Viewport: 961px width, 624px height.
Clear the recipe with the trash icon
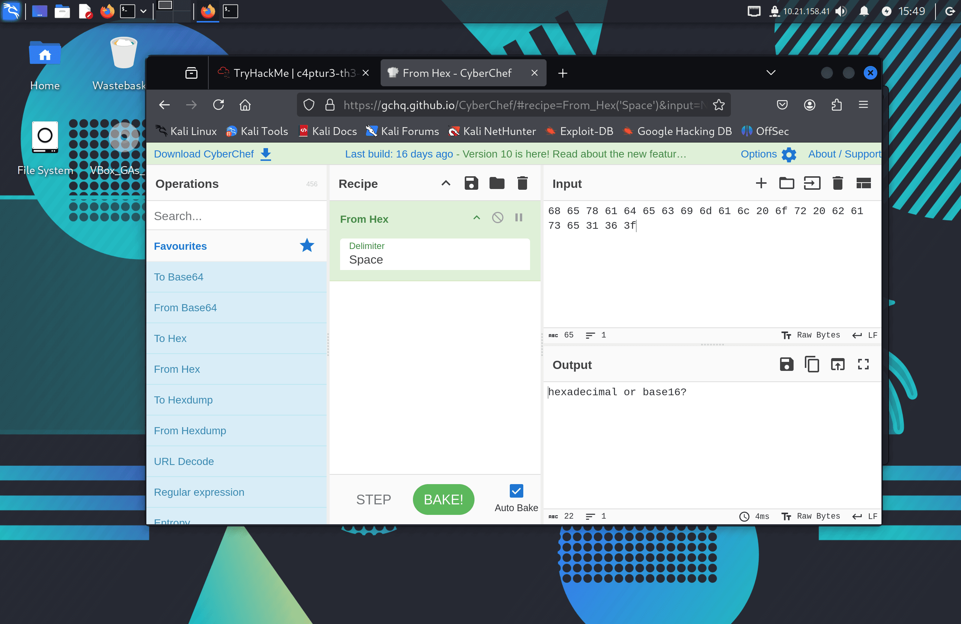tap(523, 183)
